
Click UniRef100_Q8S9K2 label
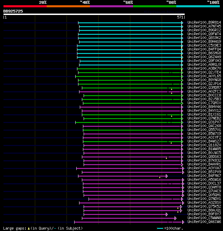204,38
